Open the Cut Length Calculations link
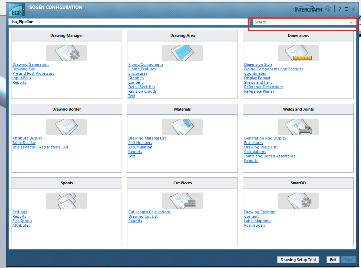 pyautogui.click(x=149, y=212)
